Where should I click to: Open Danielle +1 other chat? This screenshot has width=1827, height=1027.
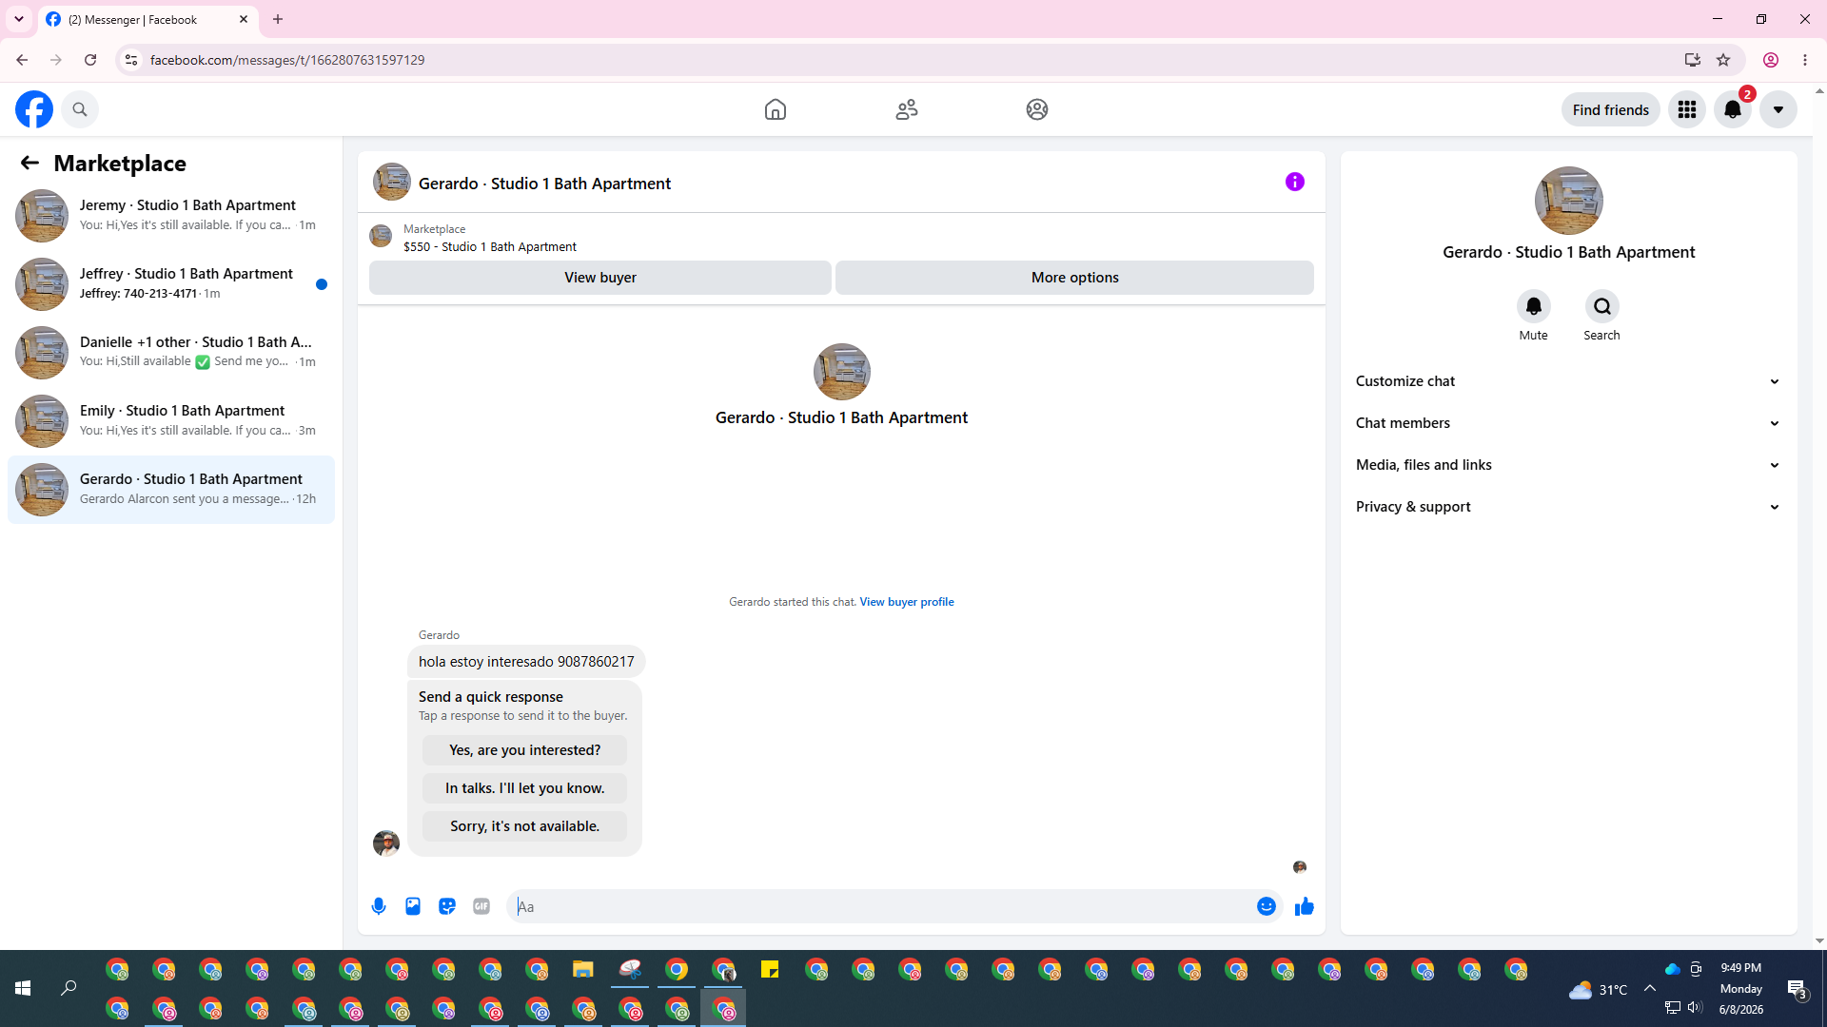[x=171, y=352]
